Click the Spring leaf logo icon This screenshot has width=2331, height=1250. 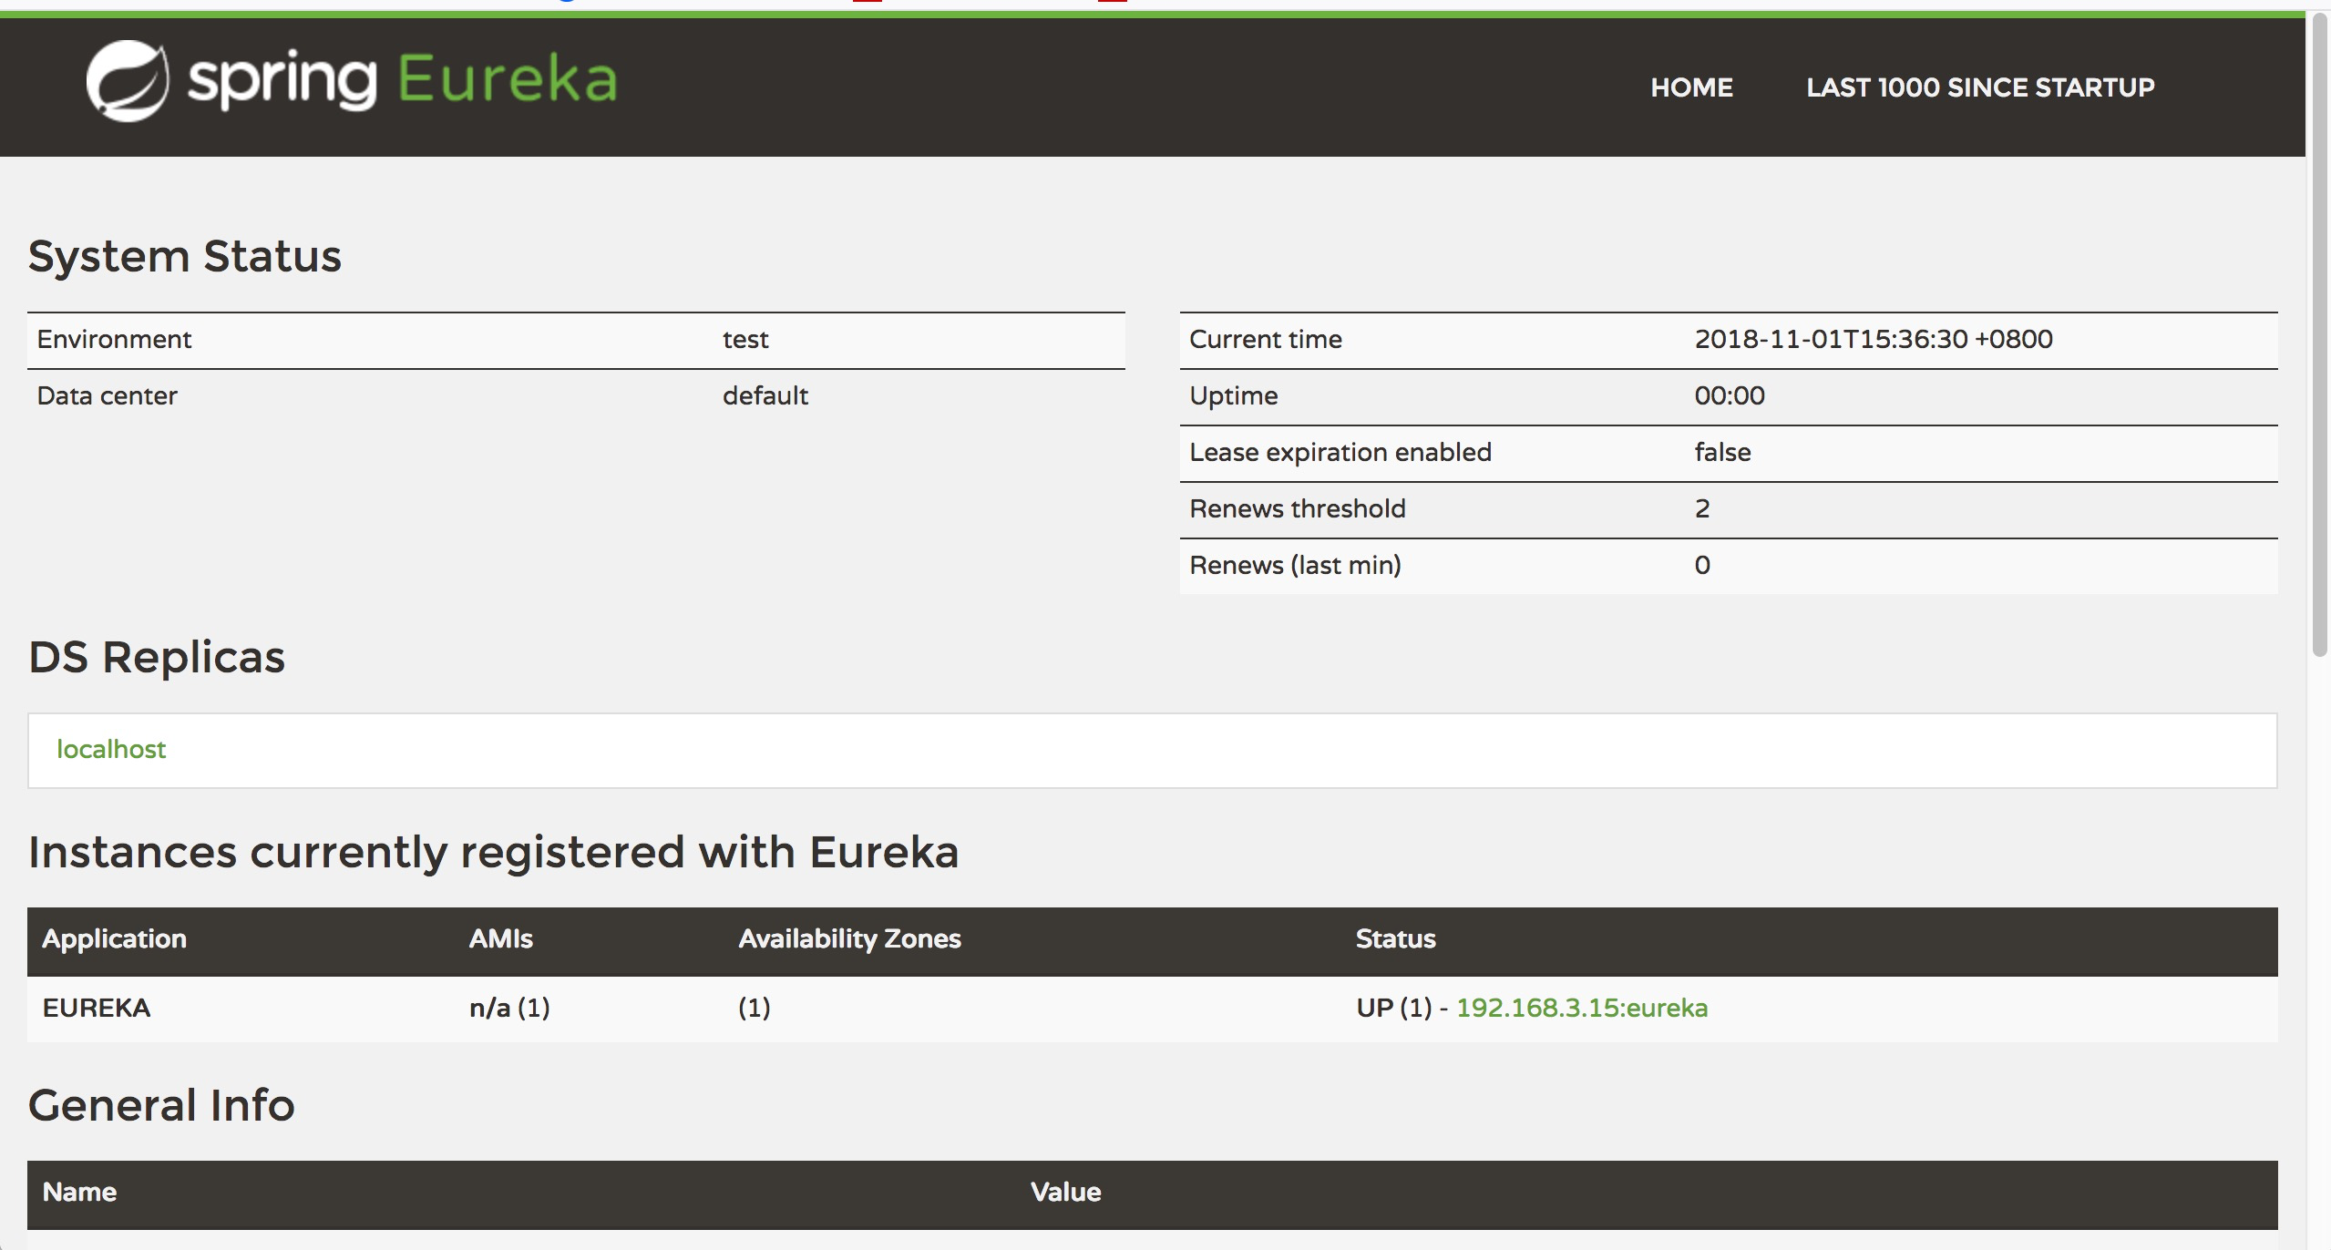[128, 81]
